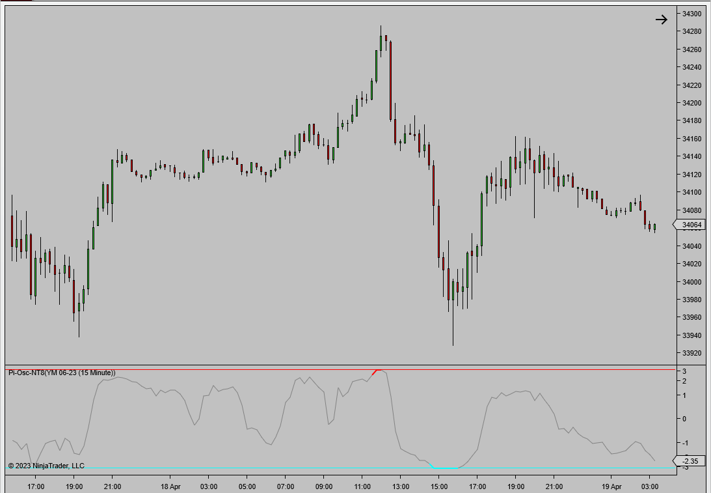Image resolution: width=711 pixels, height=493 pixels.
Task: Toggle selection of the cyan horizontal line
Action: pyautogui.click(x=260, y=466)
